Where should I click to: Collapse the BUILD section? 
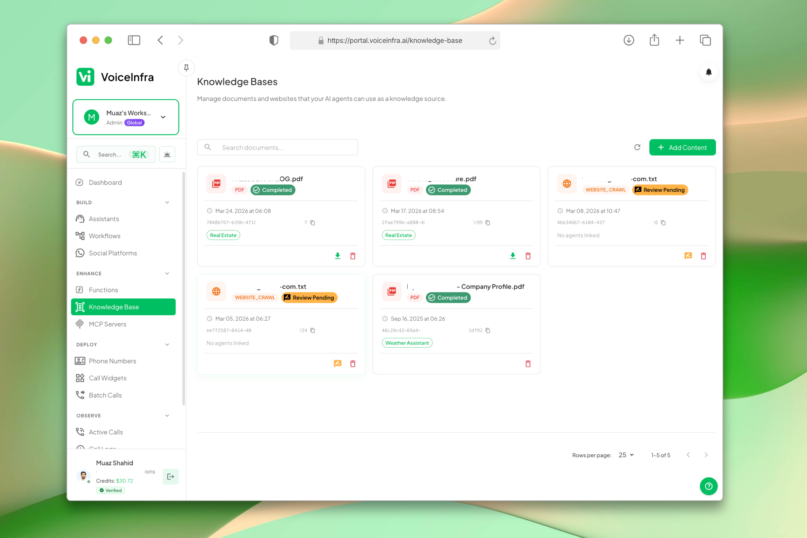pos(167,203)
